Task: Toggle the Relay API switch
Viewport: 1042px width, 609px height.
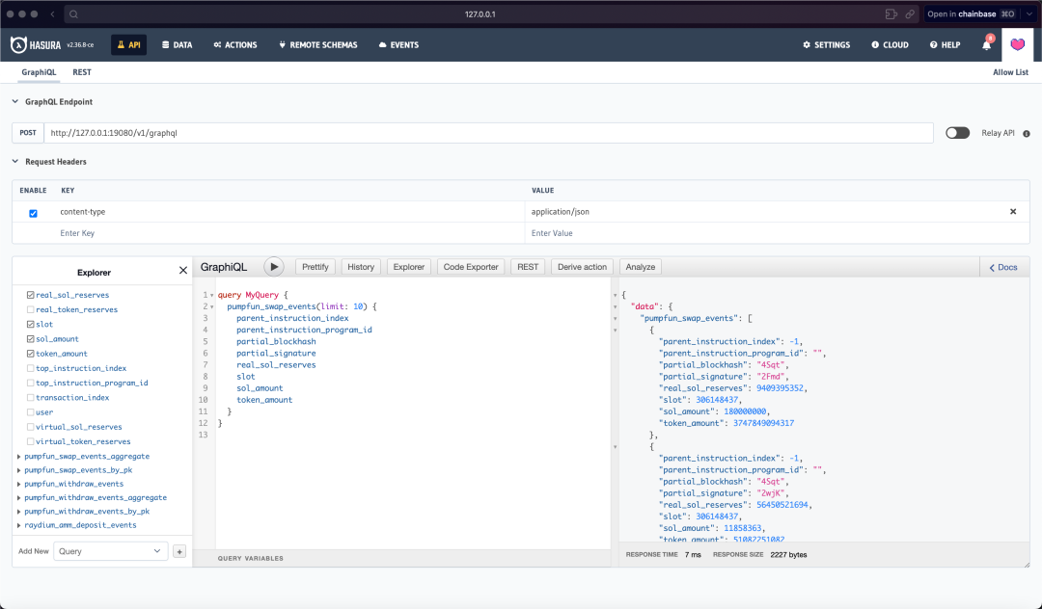Action: point(958,133)
